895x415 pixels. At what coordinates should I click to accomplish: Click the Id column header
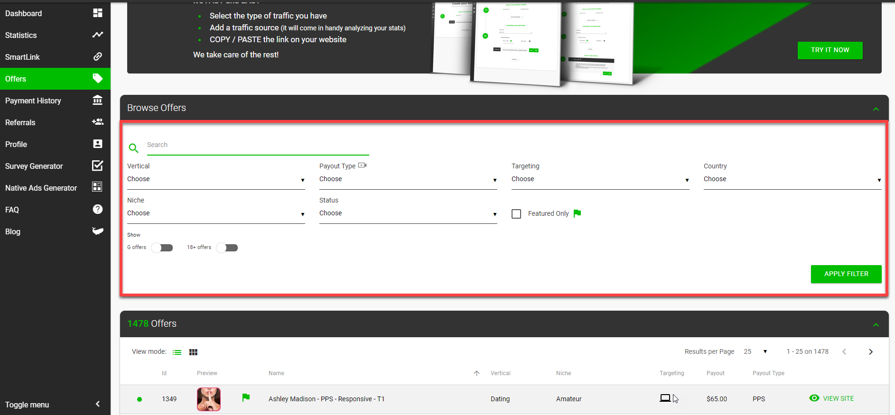coord(164,373)
